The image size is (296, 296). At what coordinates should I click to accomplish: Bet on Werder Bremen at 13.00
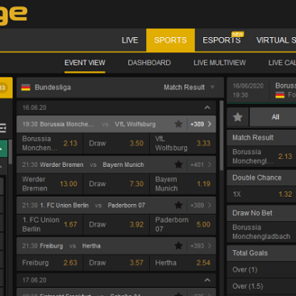point(49,184)
